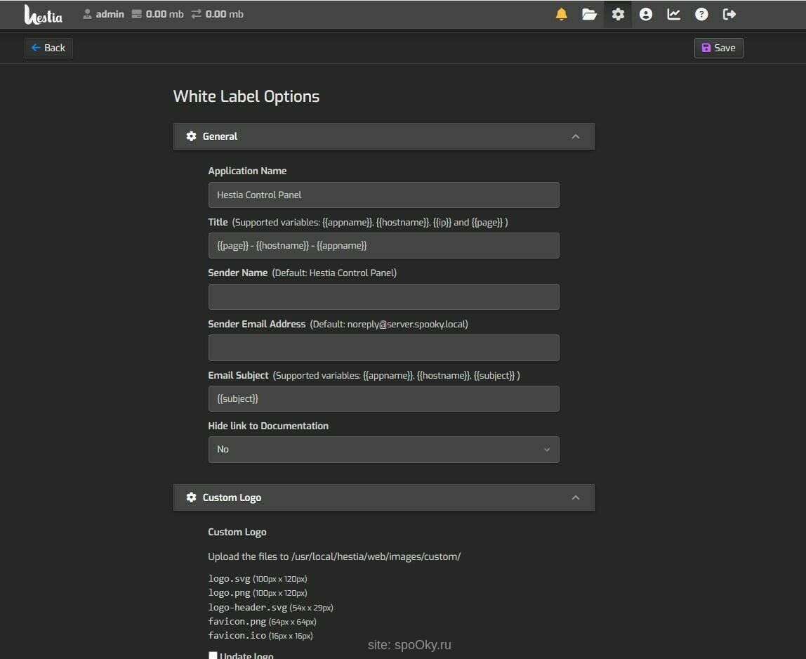
Task: Click the Sender Email Address label
Action: point(257,324)
